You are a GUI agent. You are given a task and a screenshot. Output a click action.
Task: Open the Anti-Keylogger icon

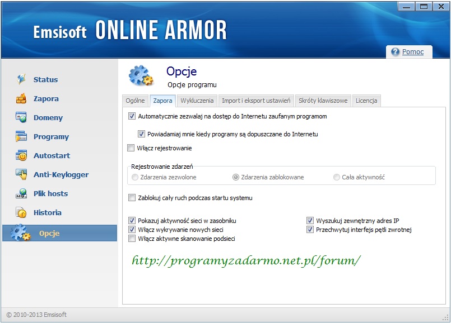[21, 175]
